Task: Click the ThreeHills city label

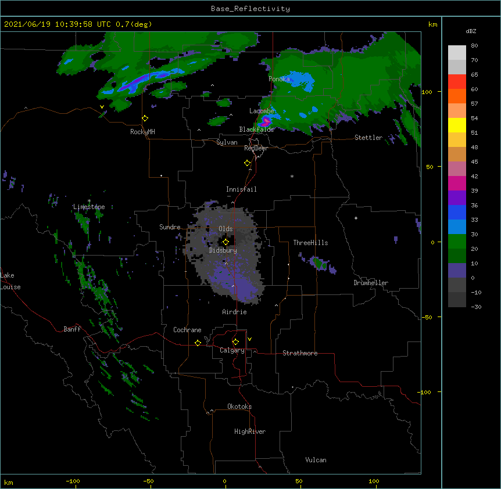Action: [310, 243]
